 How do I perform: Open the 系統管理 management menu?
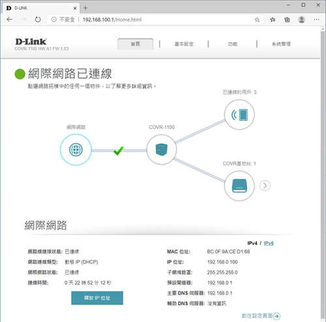click(281, 44)
